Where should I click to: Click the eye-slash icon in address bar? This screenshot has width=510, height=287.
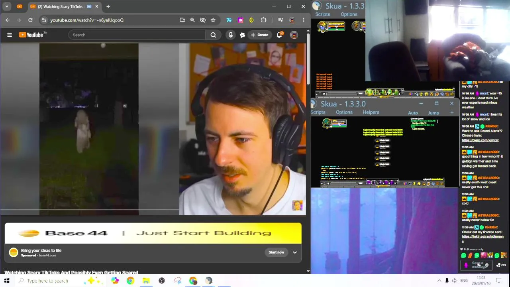coord(203,20)
